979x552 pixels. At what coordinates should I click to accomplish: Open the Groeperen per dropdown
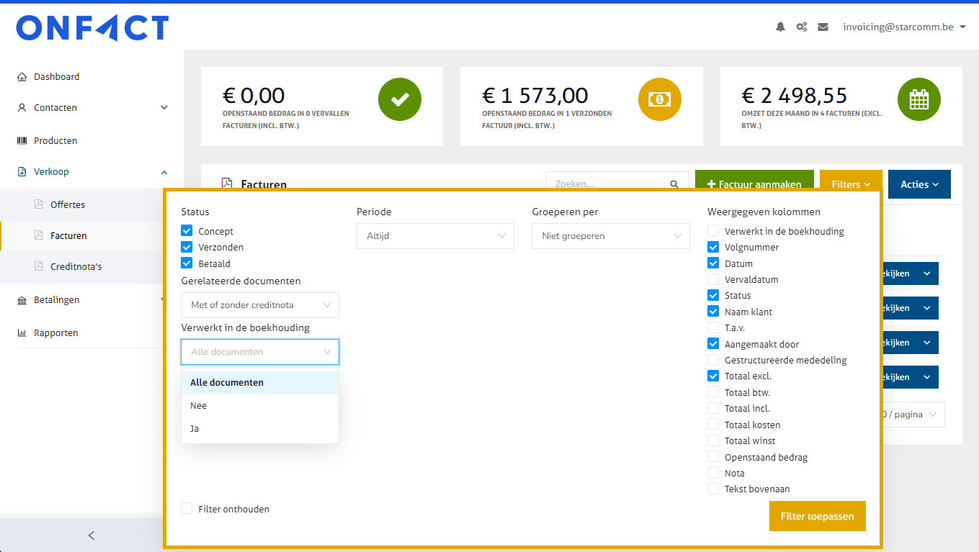coord(610,236)
